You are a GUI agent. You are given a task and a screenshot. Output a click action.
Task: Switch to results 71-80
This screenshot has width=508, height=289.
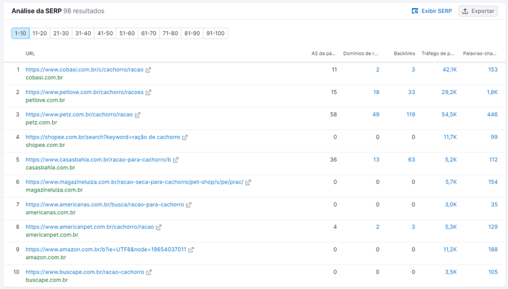pyautogui.click(x=171, y=33)
